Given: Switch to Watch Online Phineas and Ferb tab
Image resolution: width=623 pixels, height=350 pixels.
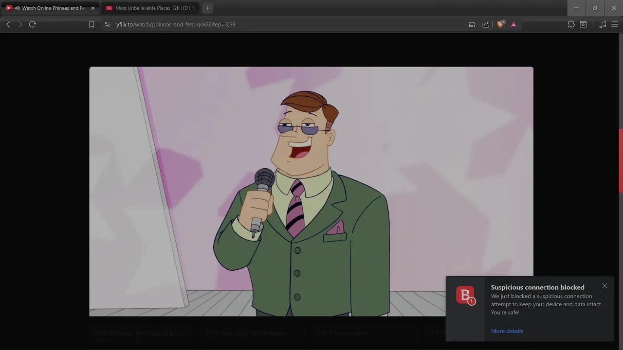Looking at the screenshot, I should point(50,8).
